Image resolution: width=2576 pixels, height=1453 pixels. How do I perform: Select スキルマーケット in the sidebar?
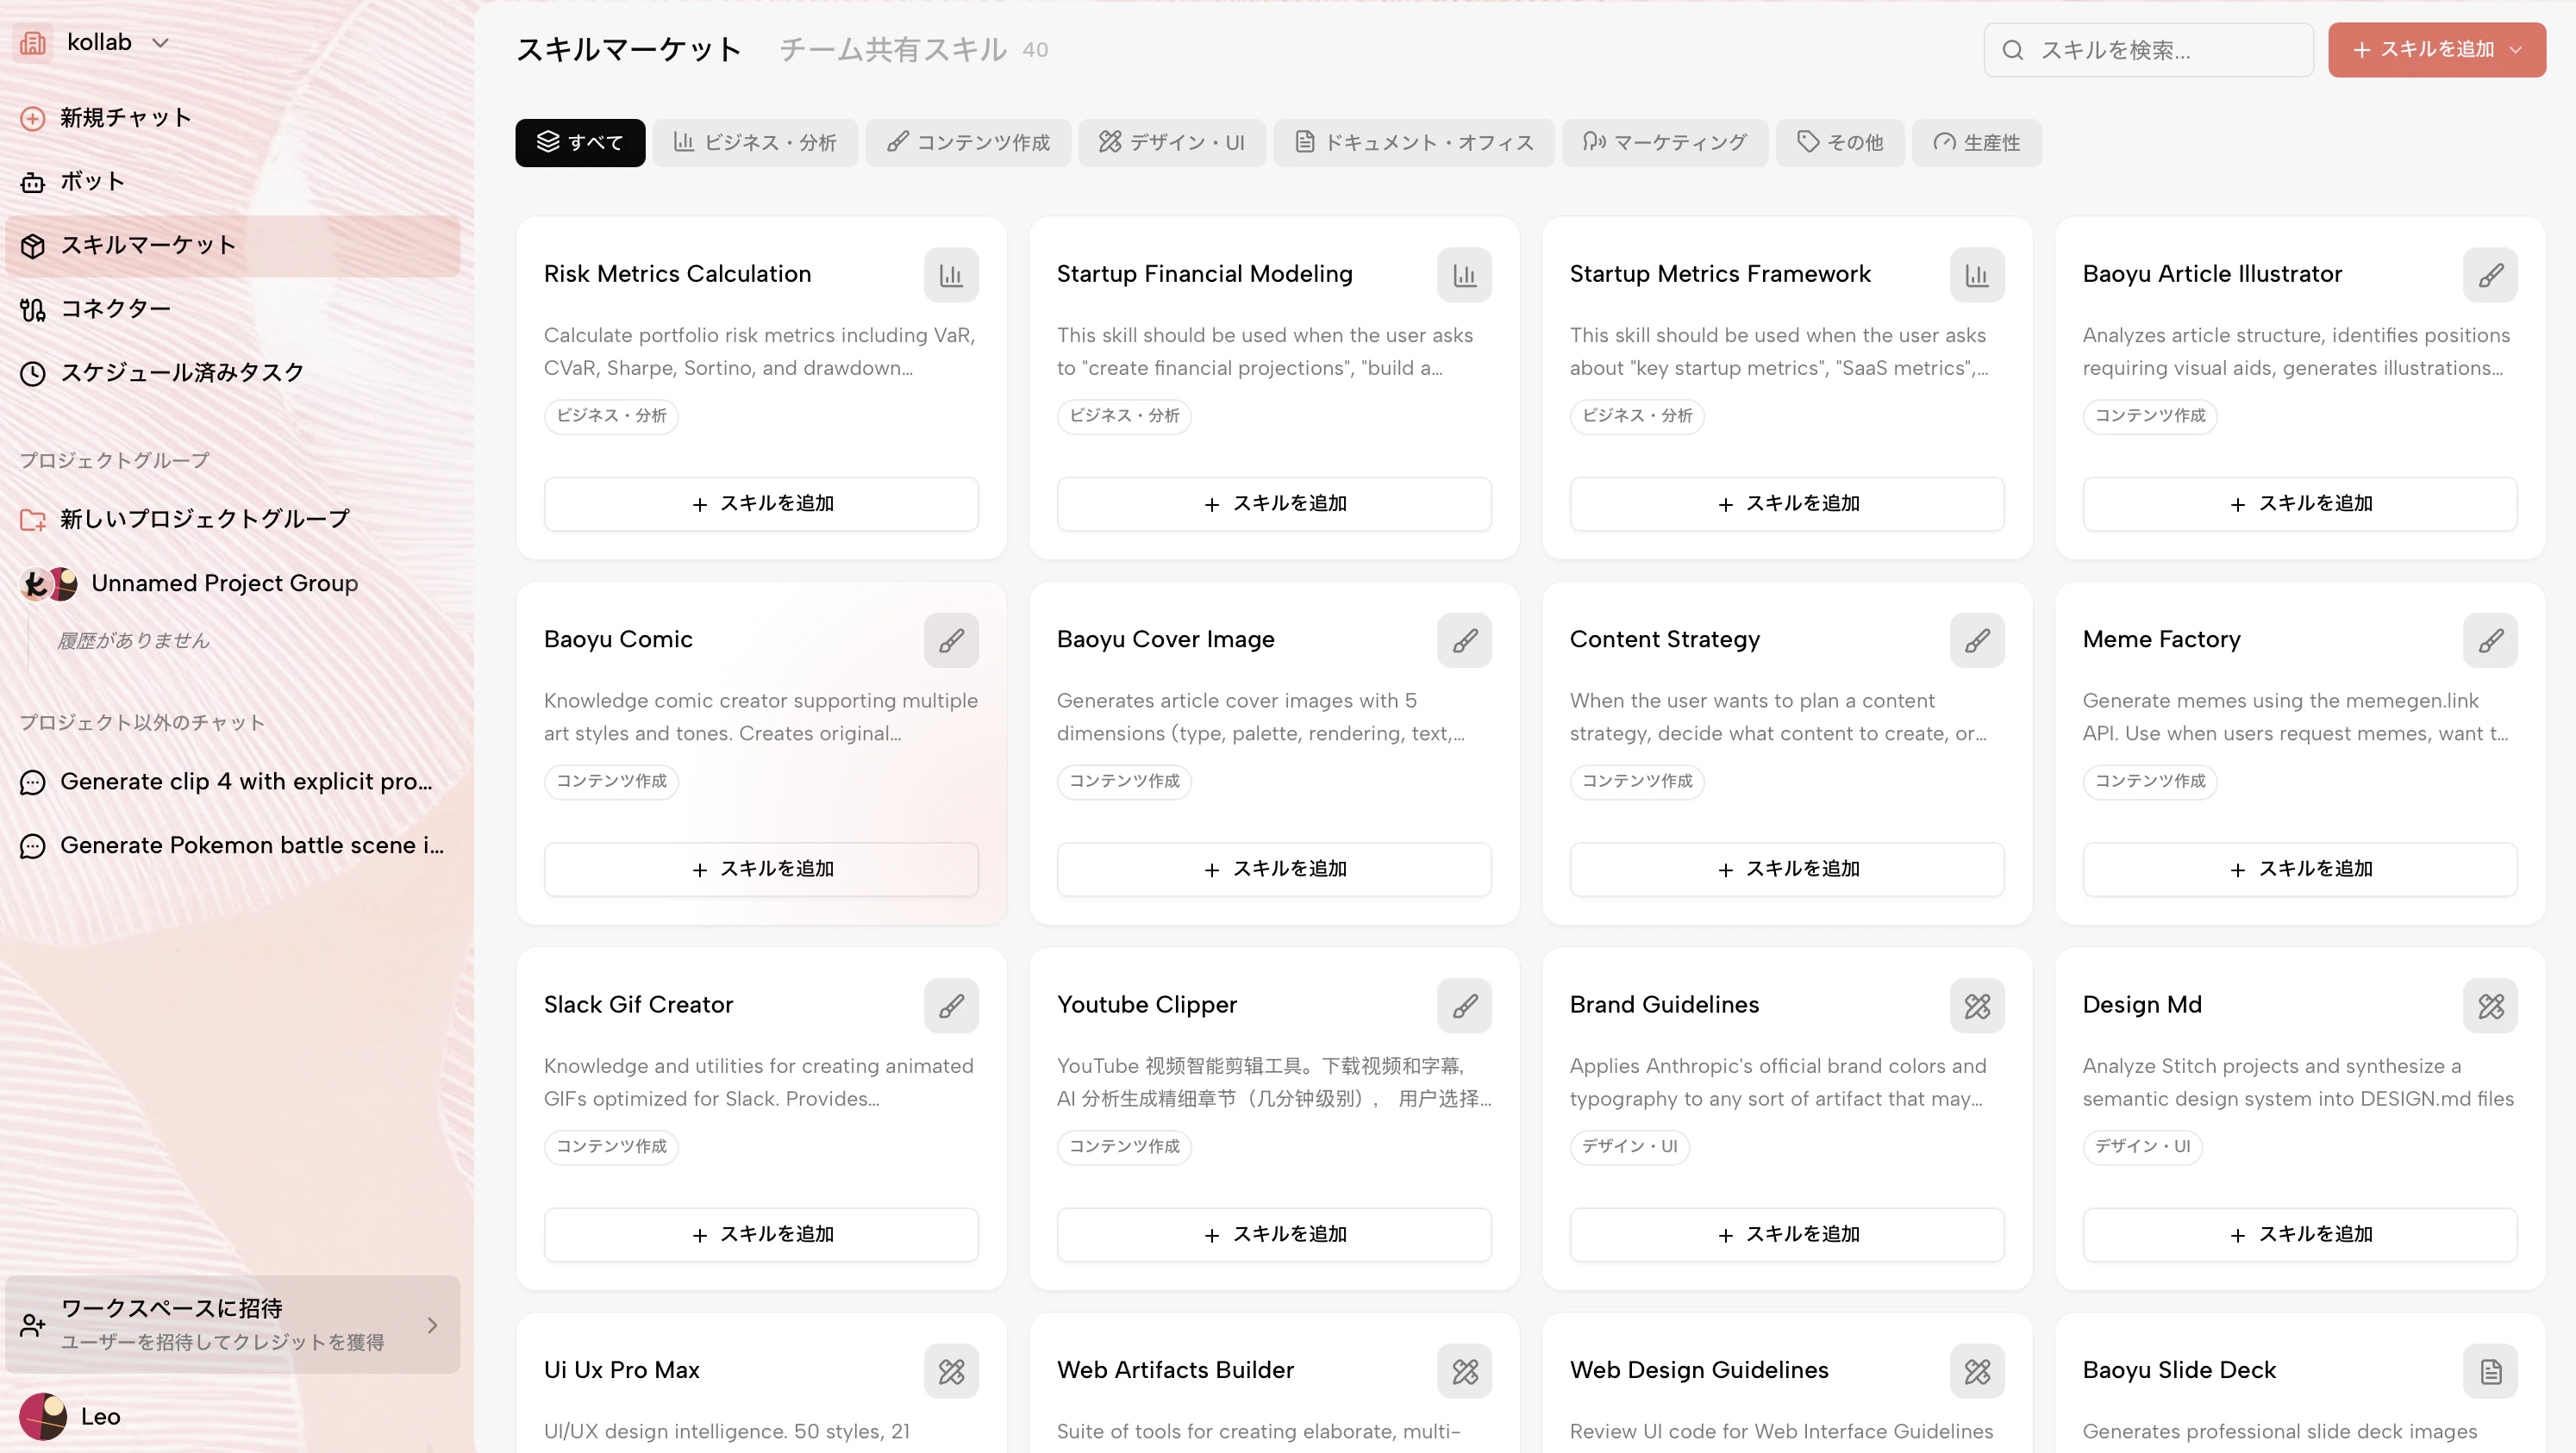coord(232,246)
